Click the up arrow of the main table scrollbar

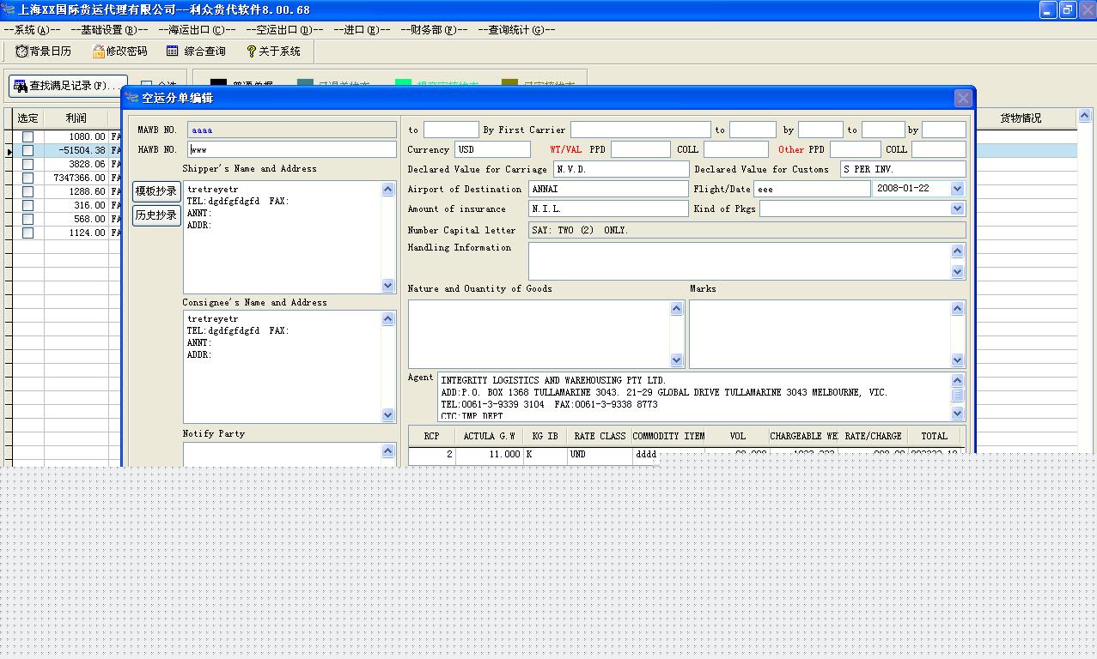coord(1084,116)
